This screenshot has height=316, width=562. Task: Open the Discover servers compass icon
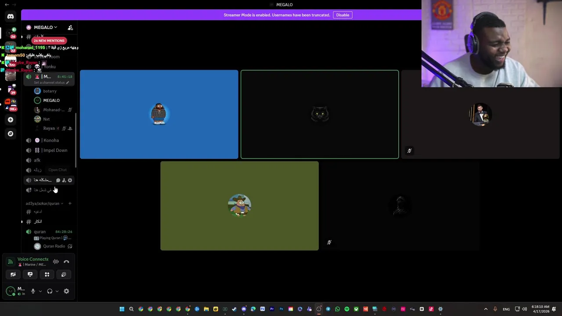11,133
